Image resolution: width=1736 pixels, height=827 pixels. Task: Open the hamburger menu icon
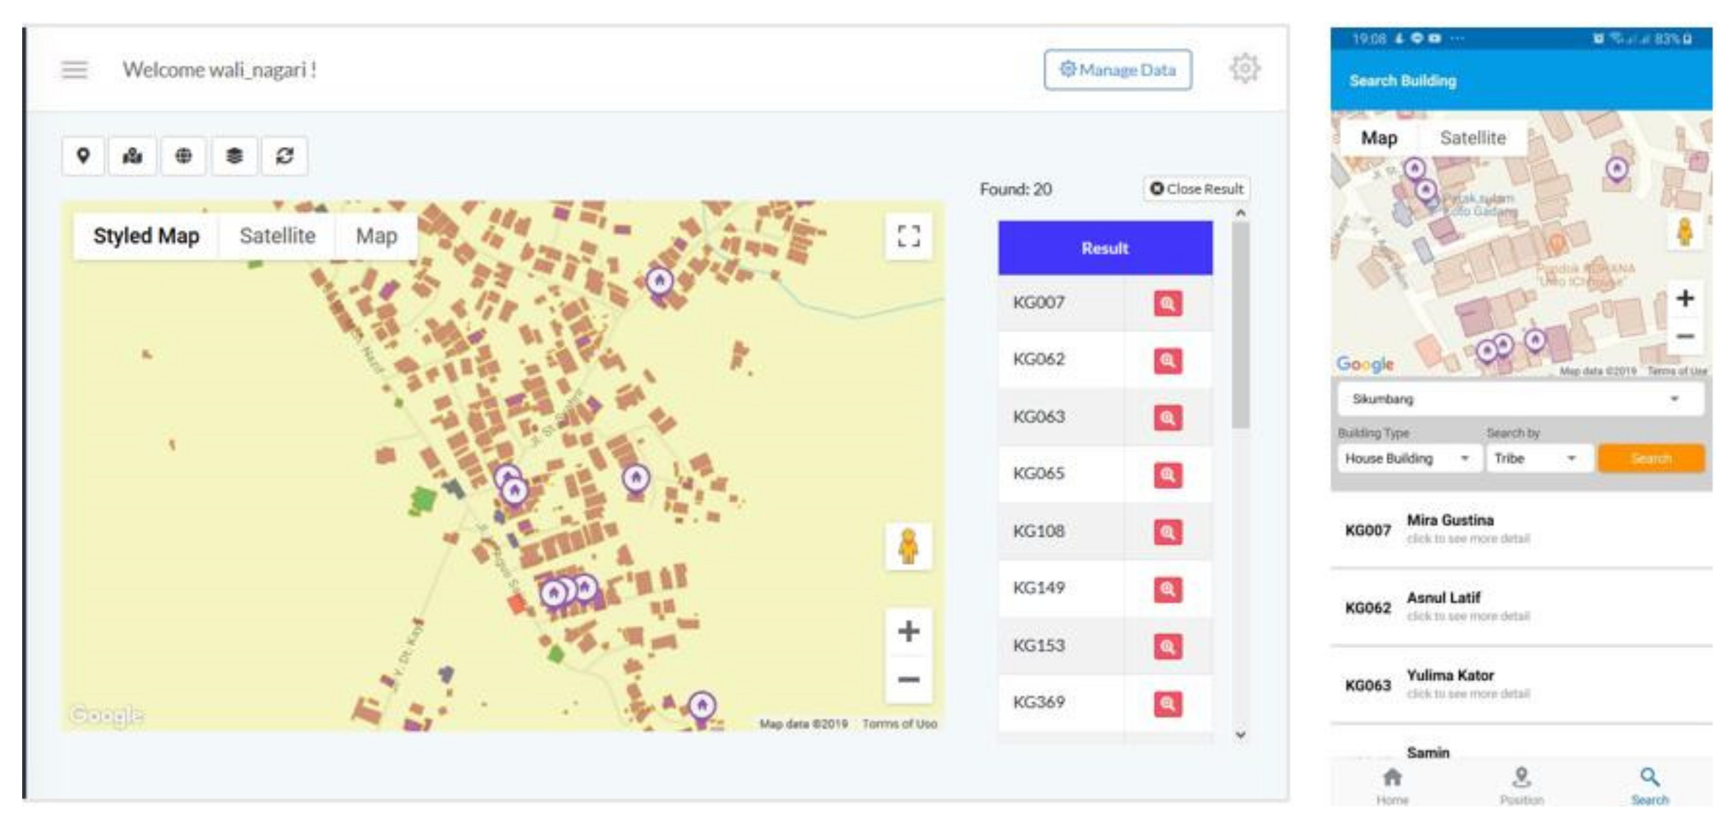tap(75, 70)
